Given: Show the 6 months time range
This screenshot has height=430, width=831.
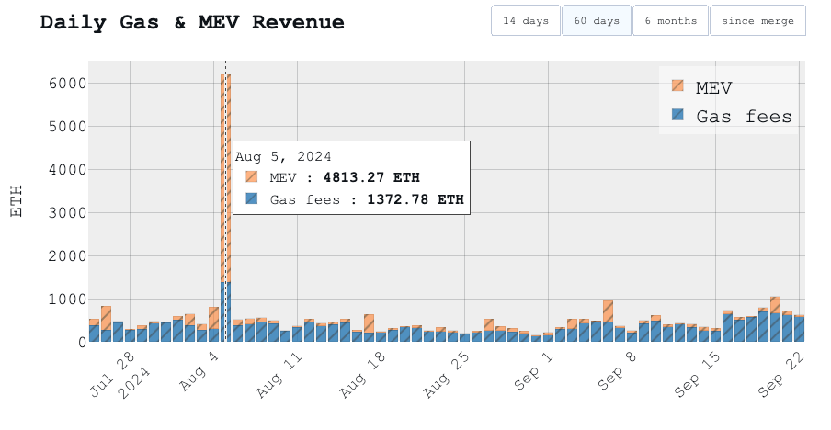Looking at the screenshot, I should (670, 20).
